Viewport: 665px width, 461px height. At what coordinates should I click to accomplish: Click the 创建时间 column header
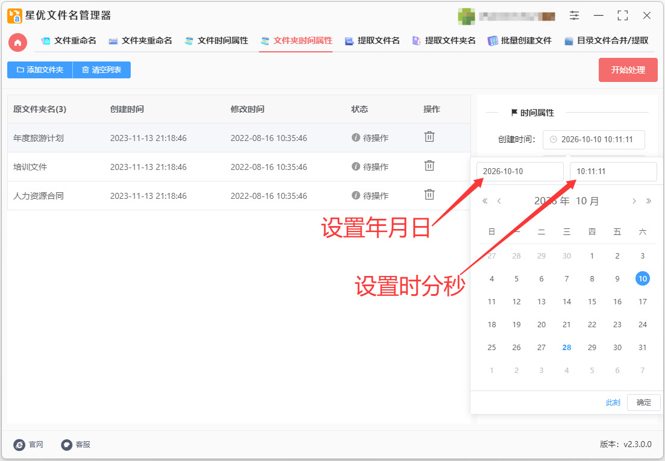click(127, 109)
